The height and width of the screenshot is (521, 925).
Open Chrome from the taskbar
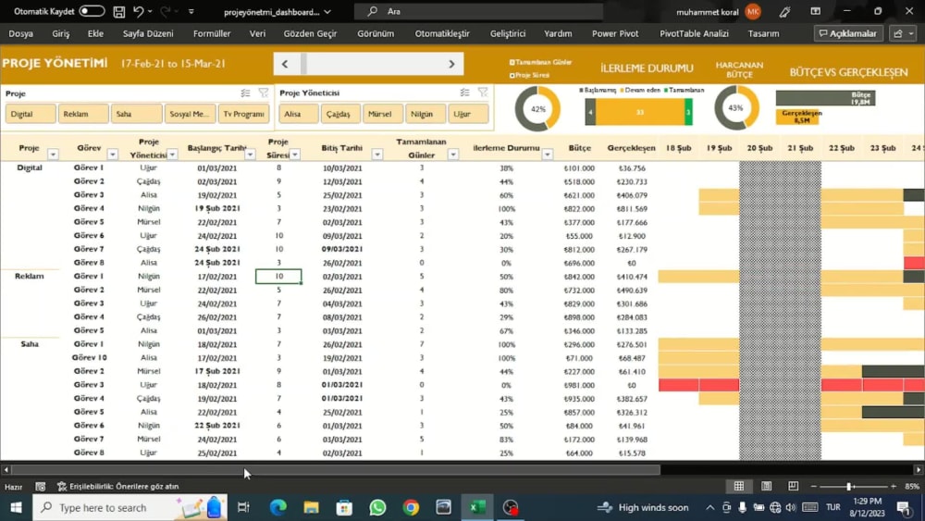coord(411,507)
